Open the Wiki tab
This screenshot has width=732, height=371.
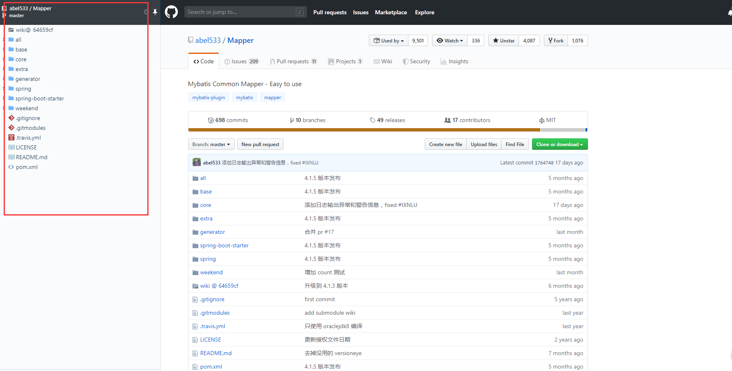(383, 62)
